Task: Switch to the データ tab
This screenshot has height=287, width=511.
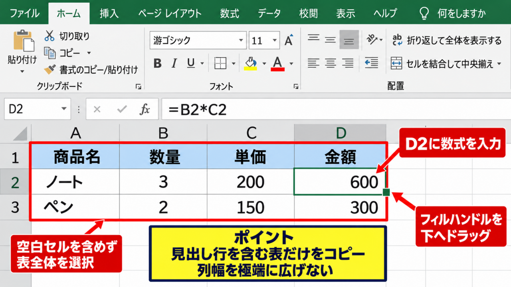Action: 269,14
